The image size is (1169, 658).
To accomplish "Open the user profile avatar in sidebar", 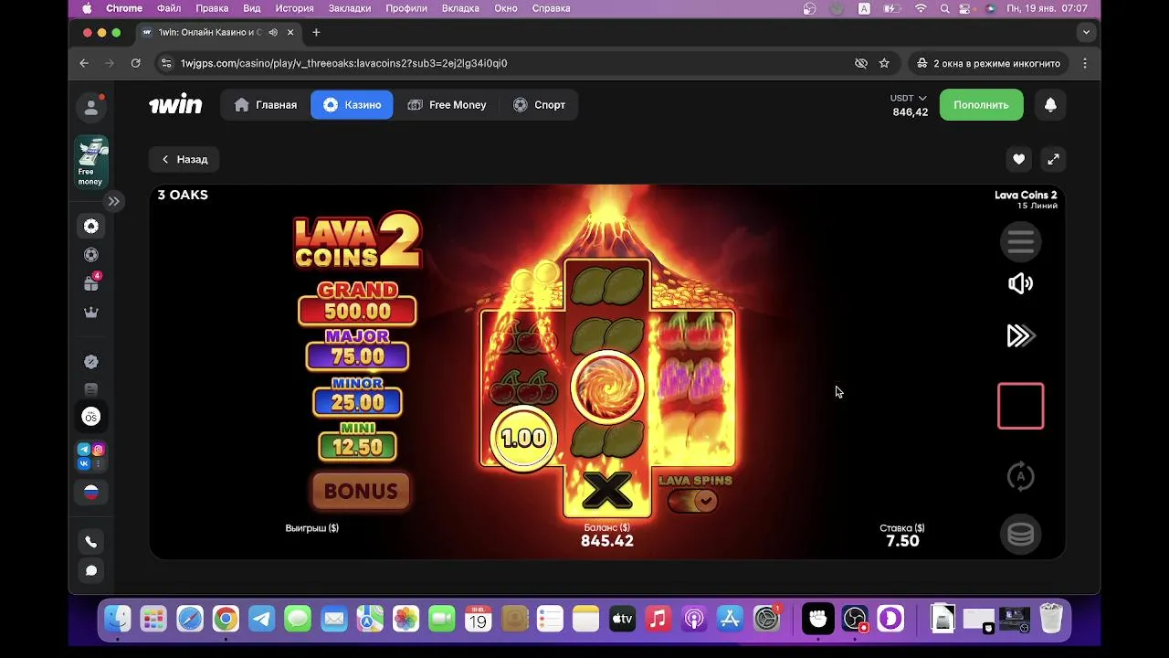I will click(x=90, y=107).
